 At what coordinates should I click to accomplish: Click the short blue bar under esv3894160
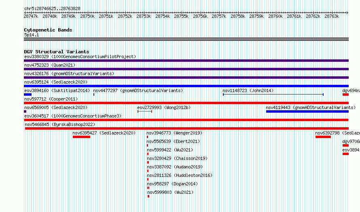point(28,94)
